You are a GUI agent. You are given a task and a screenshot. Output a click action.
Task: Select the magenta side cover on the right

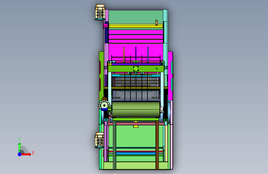(170, 76)
